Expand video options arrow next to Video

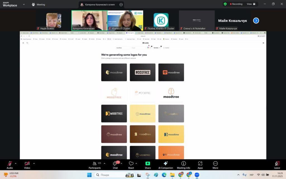coord(34,163)
